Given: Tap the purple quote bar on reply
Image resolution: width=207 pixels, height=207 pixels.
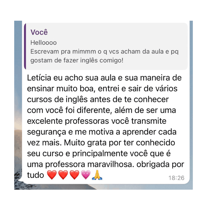Looking at the screenshot, I should point(25,46).
